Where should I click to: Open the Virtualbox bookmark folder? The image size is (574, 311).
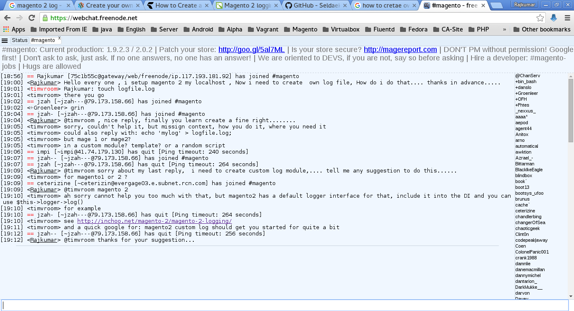coord(341,29)
